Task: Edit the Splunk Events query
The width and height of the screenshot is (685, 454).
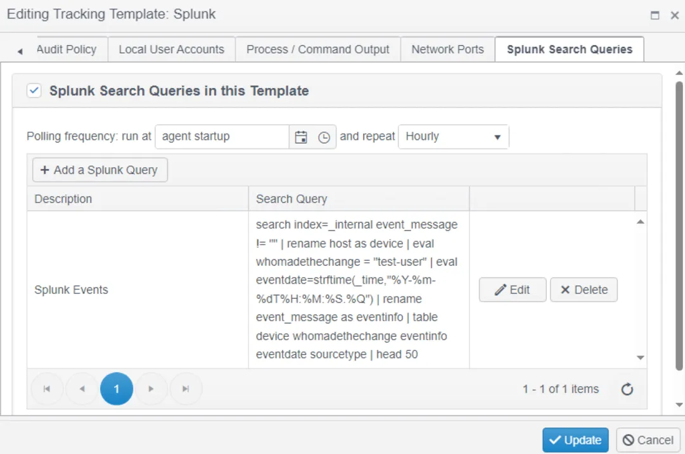Action: click(513, 290)
